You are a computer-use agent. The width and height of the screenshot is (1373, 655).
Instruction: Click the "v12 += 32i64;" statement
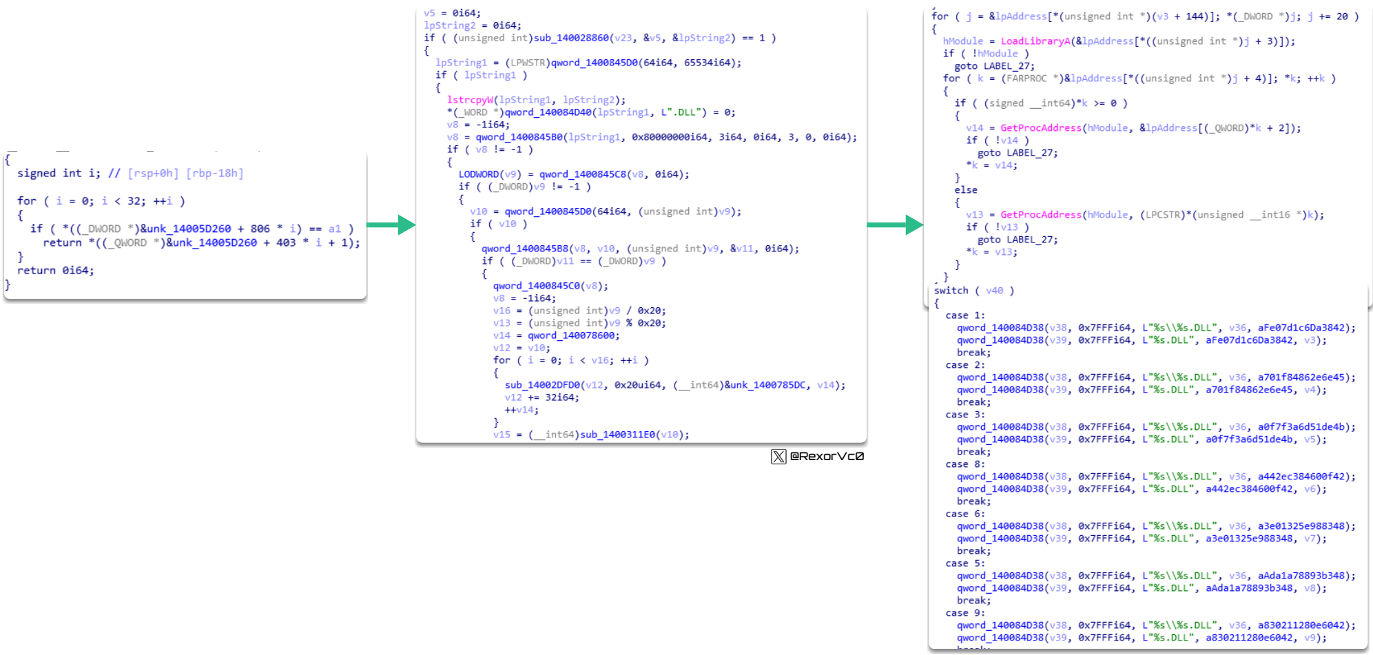click(x=542, y=397)
